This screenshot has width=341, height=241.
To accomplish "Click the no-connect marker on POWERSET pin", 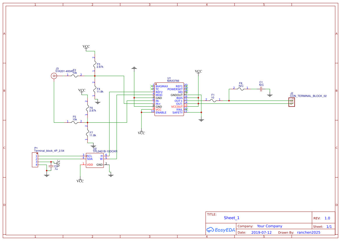I will [x=187, y=89].
